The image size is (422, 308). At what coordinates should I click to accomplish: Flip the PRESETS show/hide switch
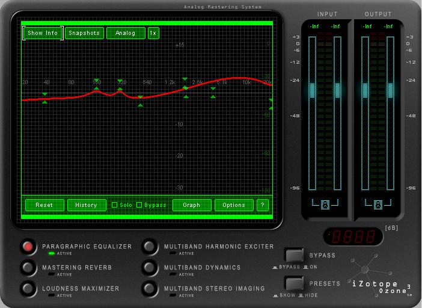295,283
